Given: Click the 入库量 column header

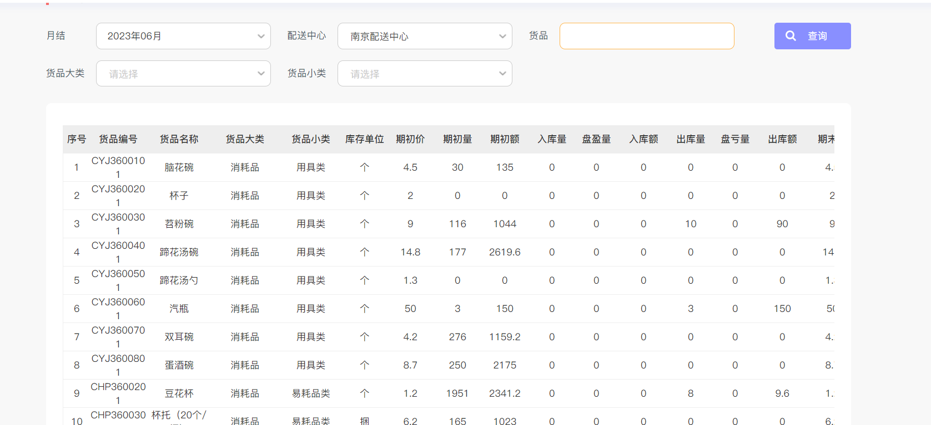Looking at the screenshot, I should click(552, 139).
